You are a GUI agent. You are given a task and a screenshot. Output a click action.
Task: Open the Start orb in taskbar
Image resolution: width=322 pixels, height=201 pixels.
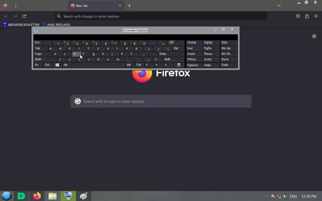click(7, 196)
